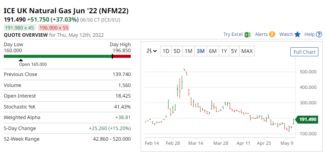This screenshot has height=158, width=326.
Task: Click the Day Low 160.000 value
Action: [13, 51]
